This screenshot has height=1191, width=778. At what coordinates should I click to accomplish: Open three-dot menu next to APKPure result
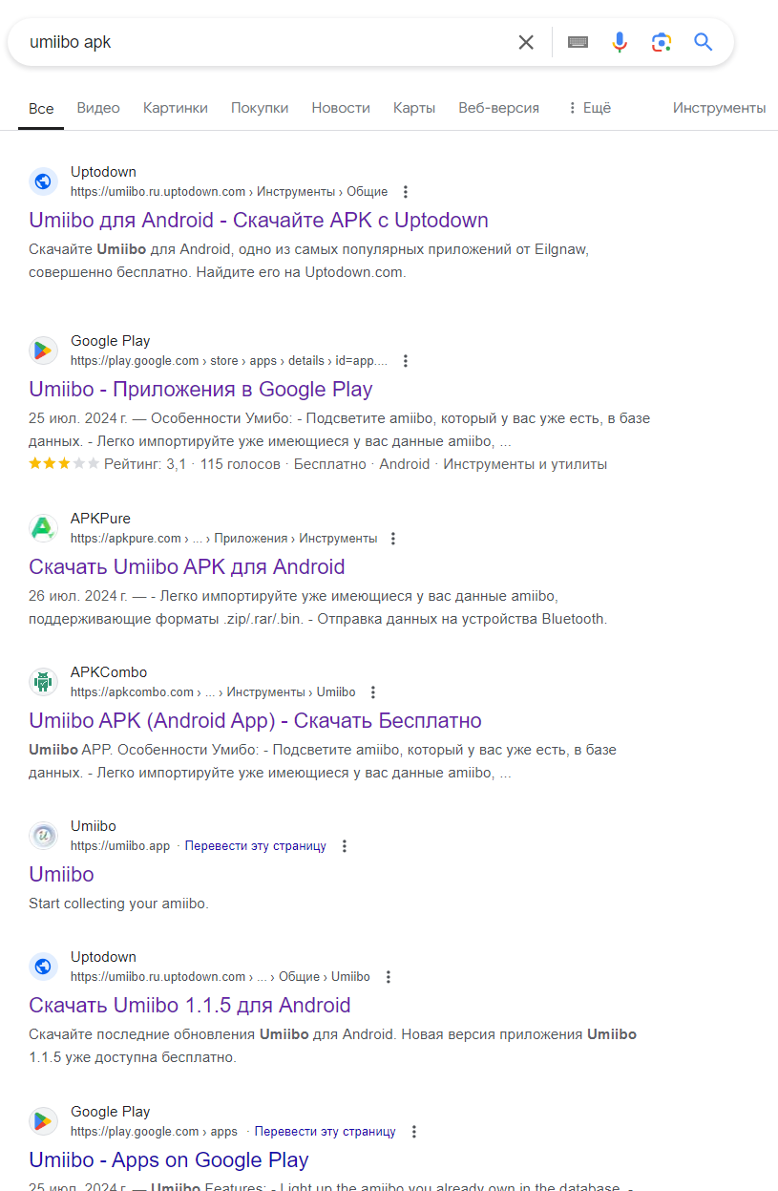coord(393,539)
